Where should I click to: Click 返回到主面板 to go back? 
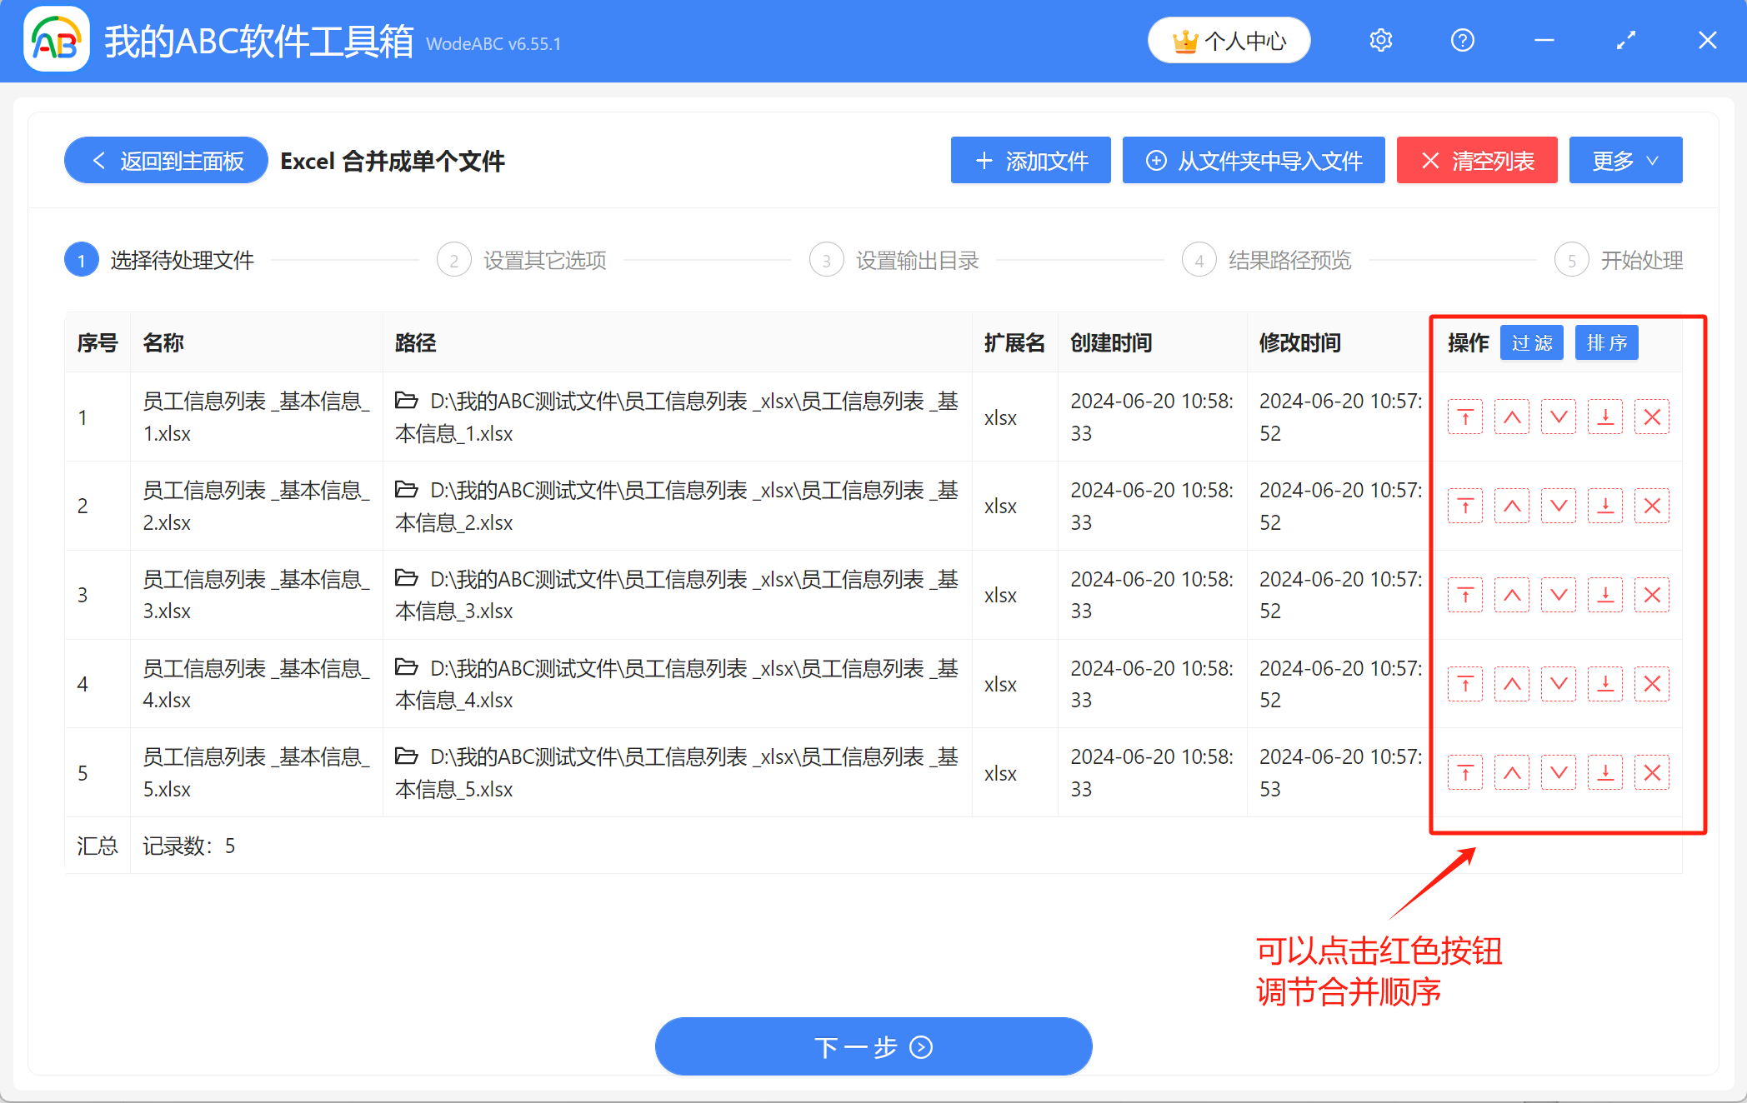coord(164,160)
